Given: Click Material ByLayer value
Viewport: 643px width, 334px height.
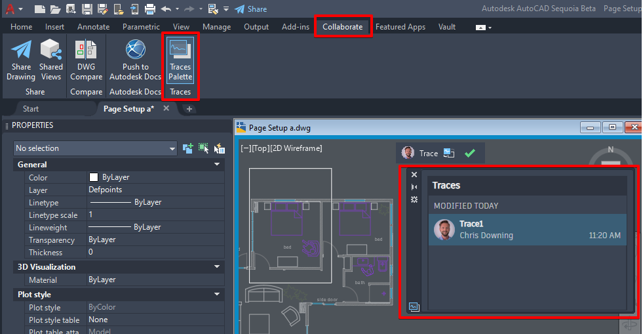Looking at the screenshot, I should click(155, 280).
